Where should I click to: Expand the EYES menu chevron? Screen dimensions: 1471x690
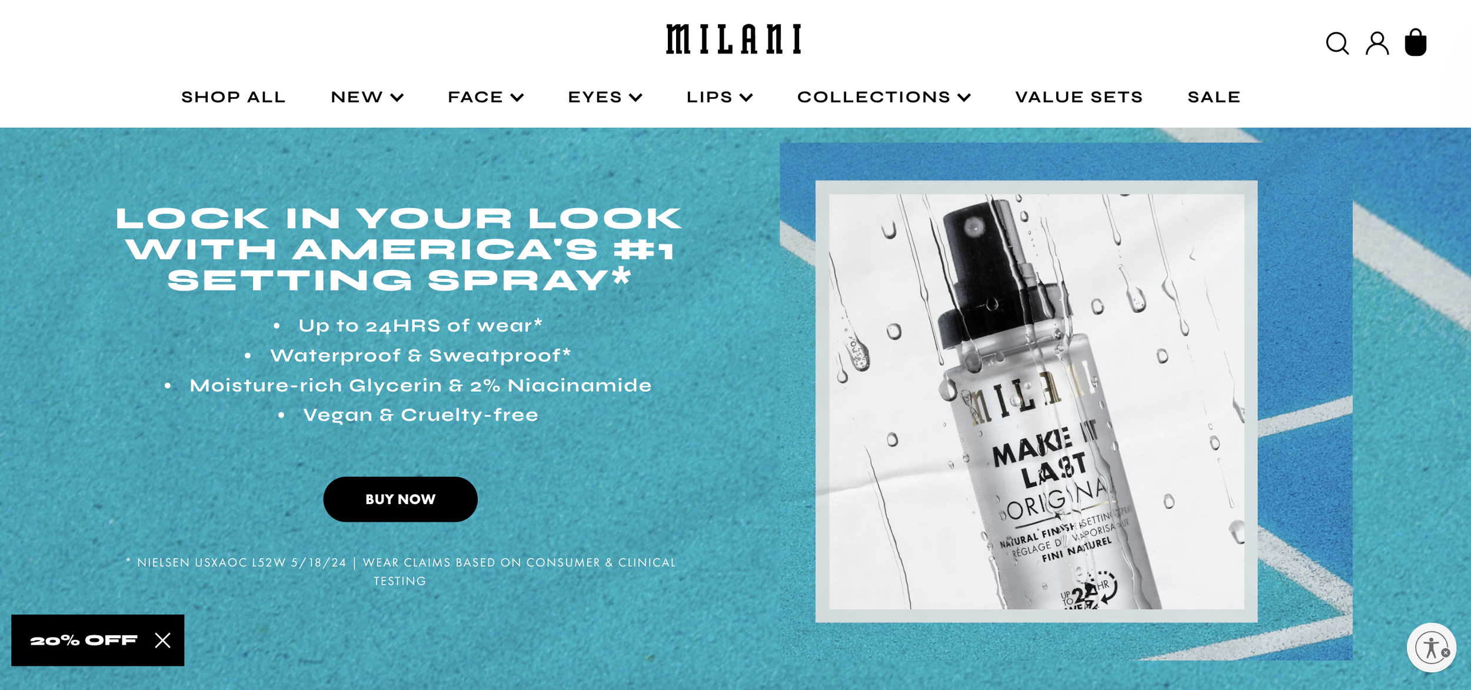635,98
